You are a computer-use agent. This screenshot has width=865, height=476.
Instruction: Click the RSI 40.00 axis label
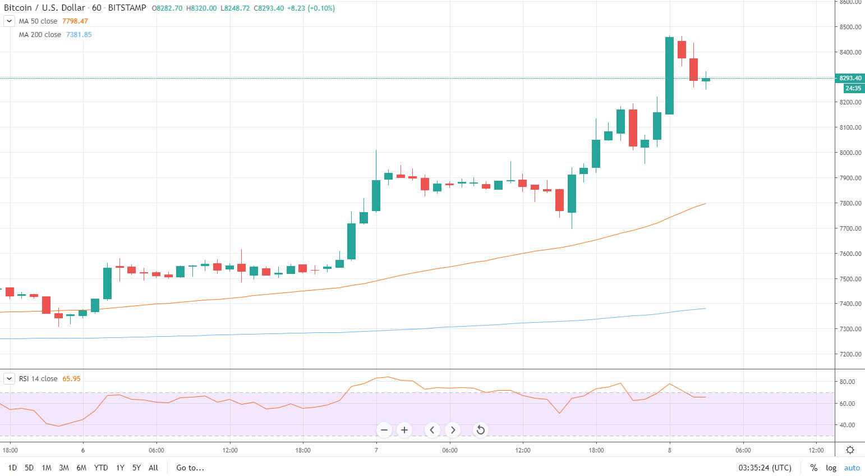click(x=847, y=425)
